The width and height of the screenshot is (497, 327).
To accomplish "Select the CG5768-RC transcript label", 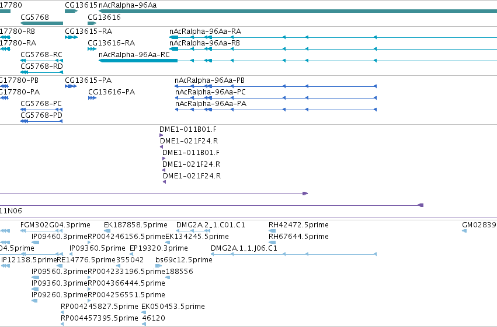I will [41, 55].
